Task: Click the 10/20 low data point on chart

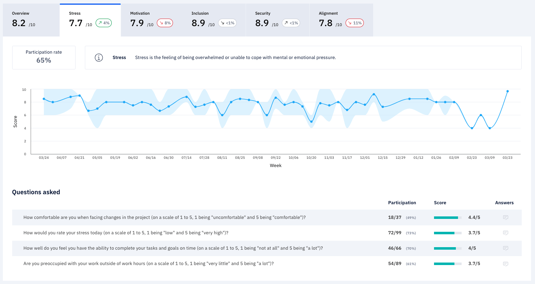Action: click(x=311, y=122)
